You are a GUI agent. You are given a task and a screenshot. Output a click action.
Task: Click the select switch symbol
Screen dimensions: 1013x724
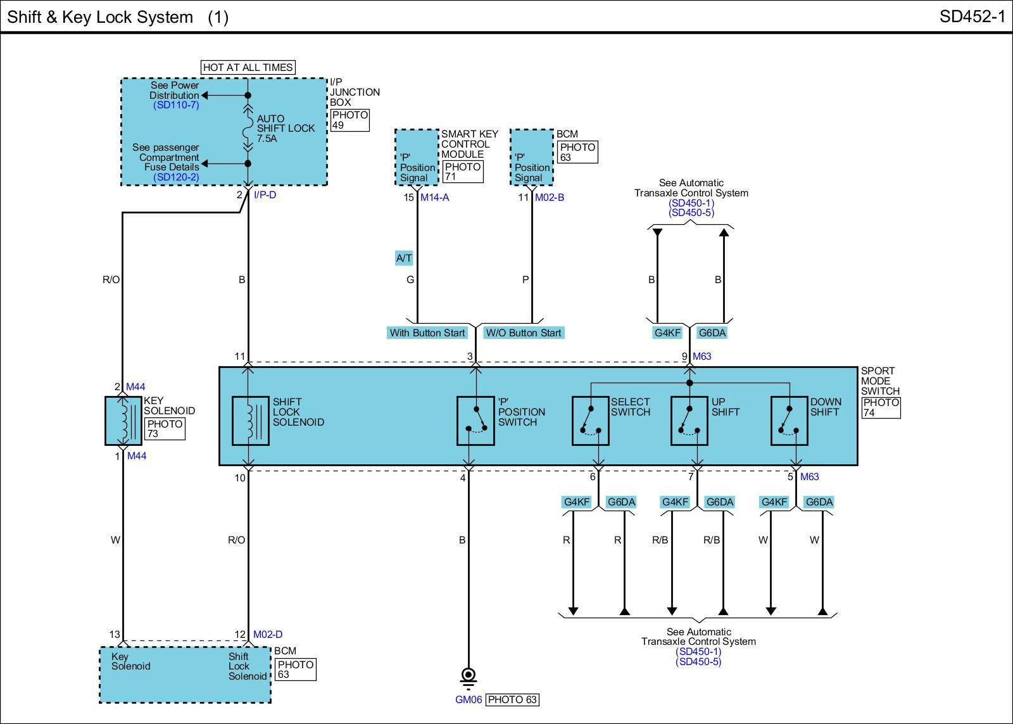click(x=590, y=421)
